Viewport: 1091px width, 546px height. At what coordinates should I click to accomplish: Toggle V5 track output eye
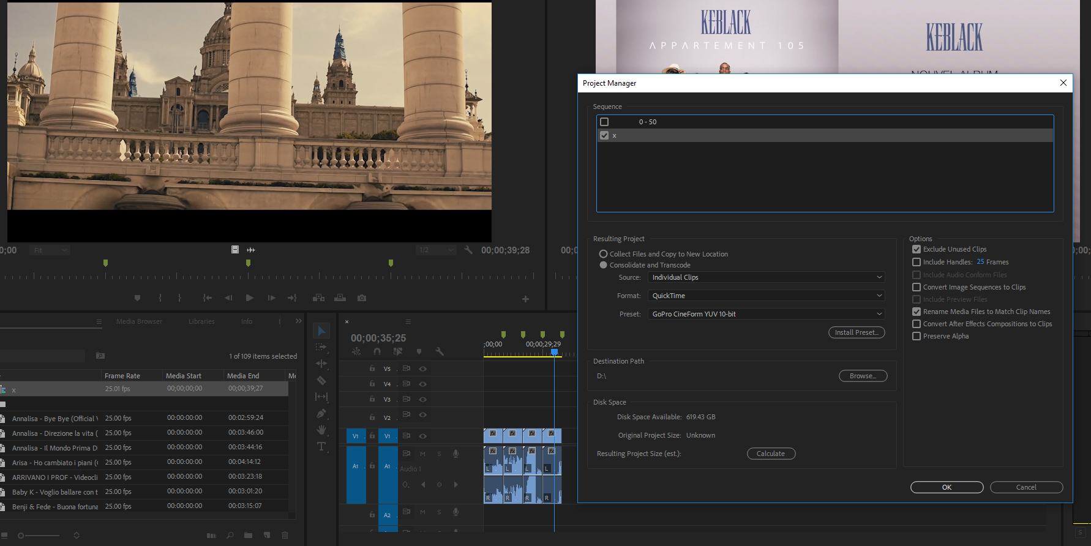(422, 368)
